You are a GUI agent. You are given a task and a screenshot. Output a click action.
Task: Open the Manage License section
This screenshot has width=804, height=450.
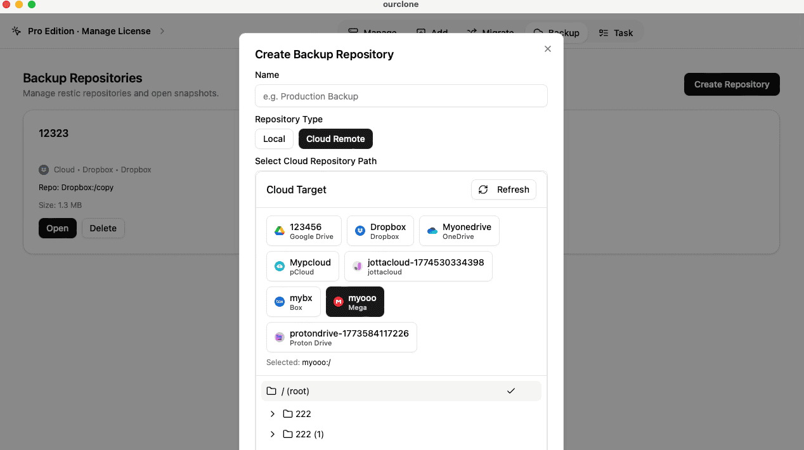pyautogui.click(x=89, y=30)
